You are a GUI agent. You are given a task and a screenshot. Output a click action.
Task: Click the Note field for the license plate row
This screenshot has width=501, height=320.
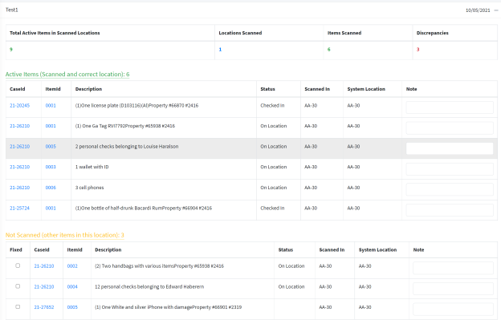point(450,107)
